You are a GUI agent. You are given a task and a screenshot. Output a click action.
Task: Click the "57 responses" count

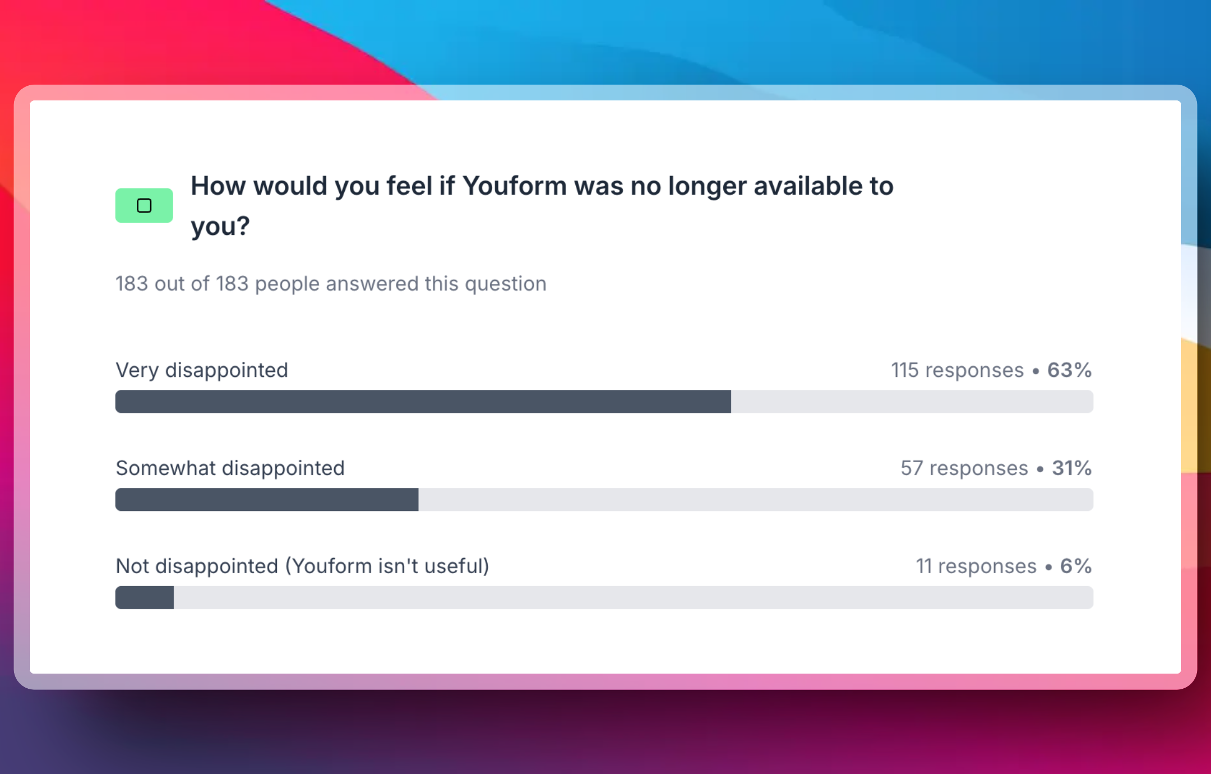pyautogui.click(x=964, y=468)
